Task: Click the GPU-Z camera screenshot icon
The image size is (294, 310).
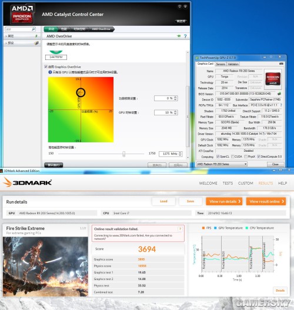Action: click(281, 64)
